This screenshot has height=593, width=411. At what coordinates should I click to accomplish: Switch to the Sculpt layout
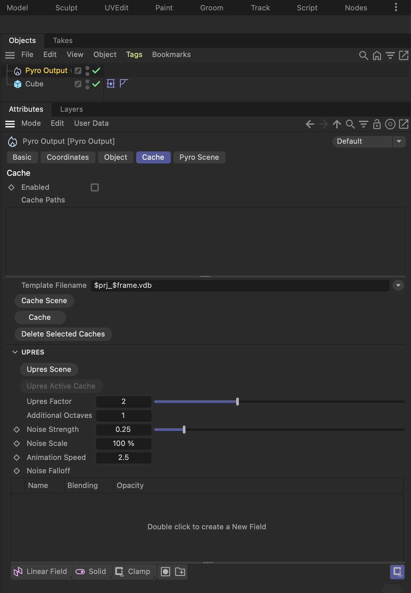coord(66,8)
